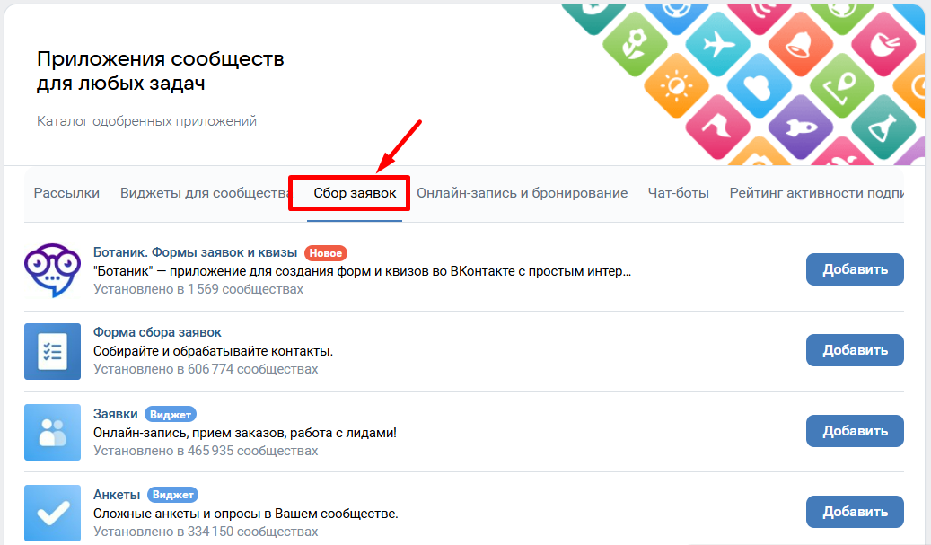Click the Ботаник owl app icon
This screenshot has height=545, width=931.
(x=52, y=269)
